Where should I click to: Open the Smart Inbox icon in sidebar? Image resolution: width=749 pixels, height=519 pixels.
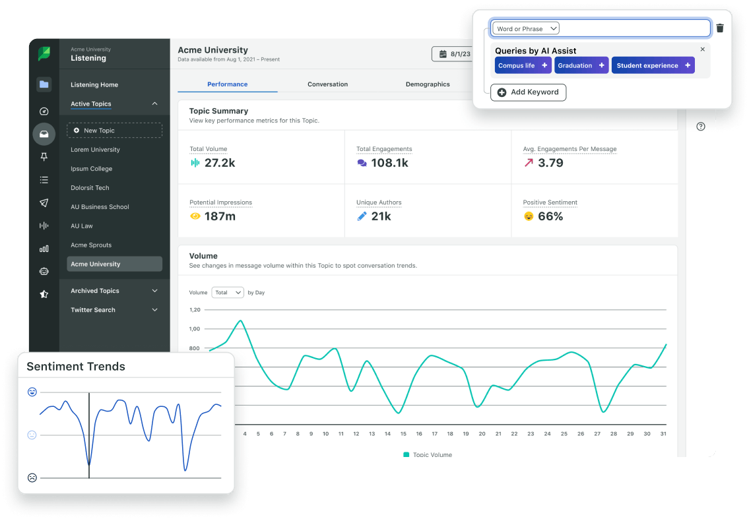tap(44, 134)
